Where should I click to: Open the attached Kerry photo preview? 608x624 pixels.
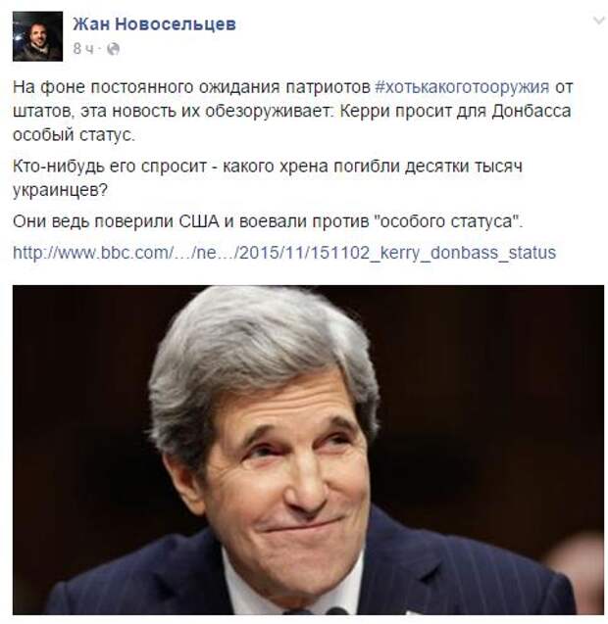(308, 450)
